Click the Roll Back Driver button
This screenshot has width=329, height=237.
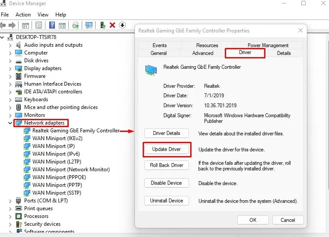click(x=166, y=165)
